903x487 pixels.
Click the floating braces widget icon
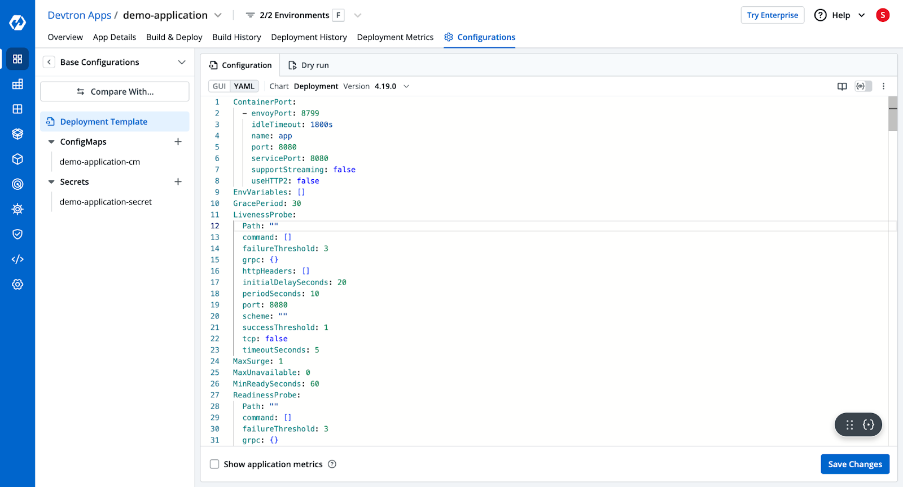(x=869, y=425)
